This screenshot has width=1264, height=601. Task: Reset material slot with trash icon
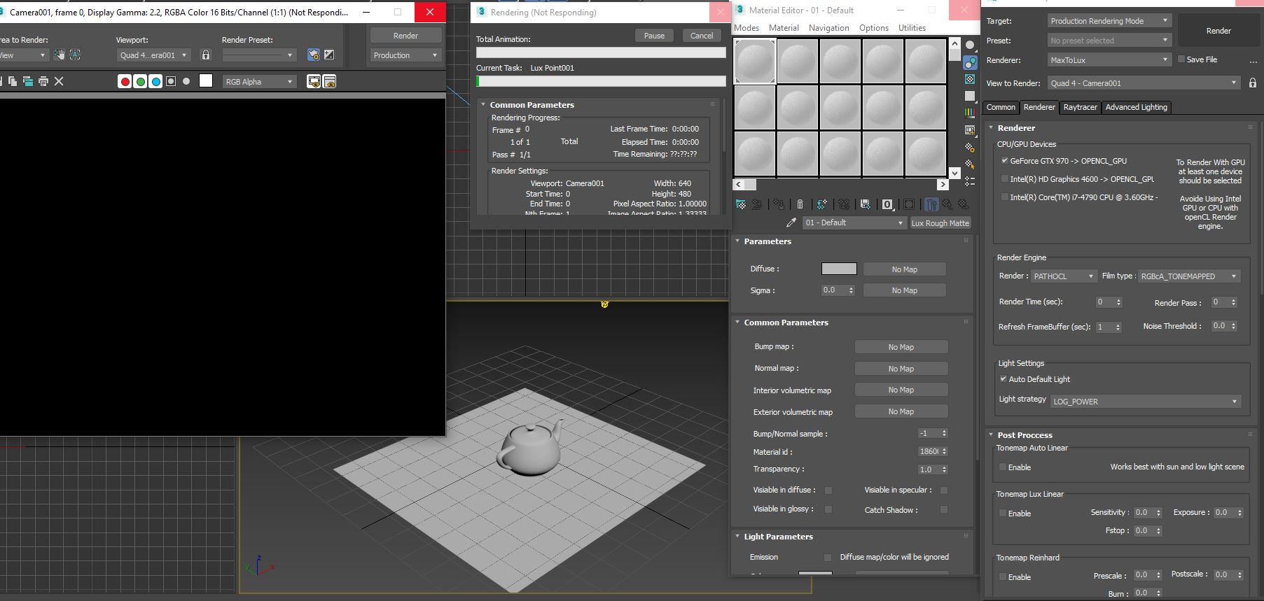click(800, 204)
